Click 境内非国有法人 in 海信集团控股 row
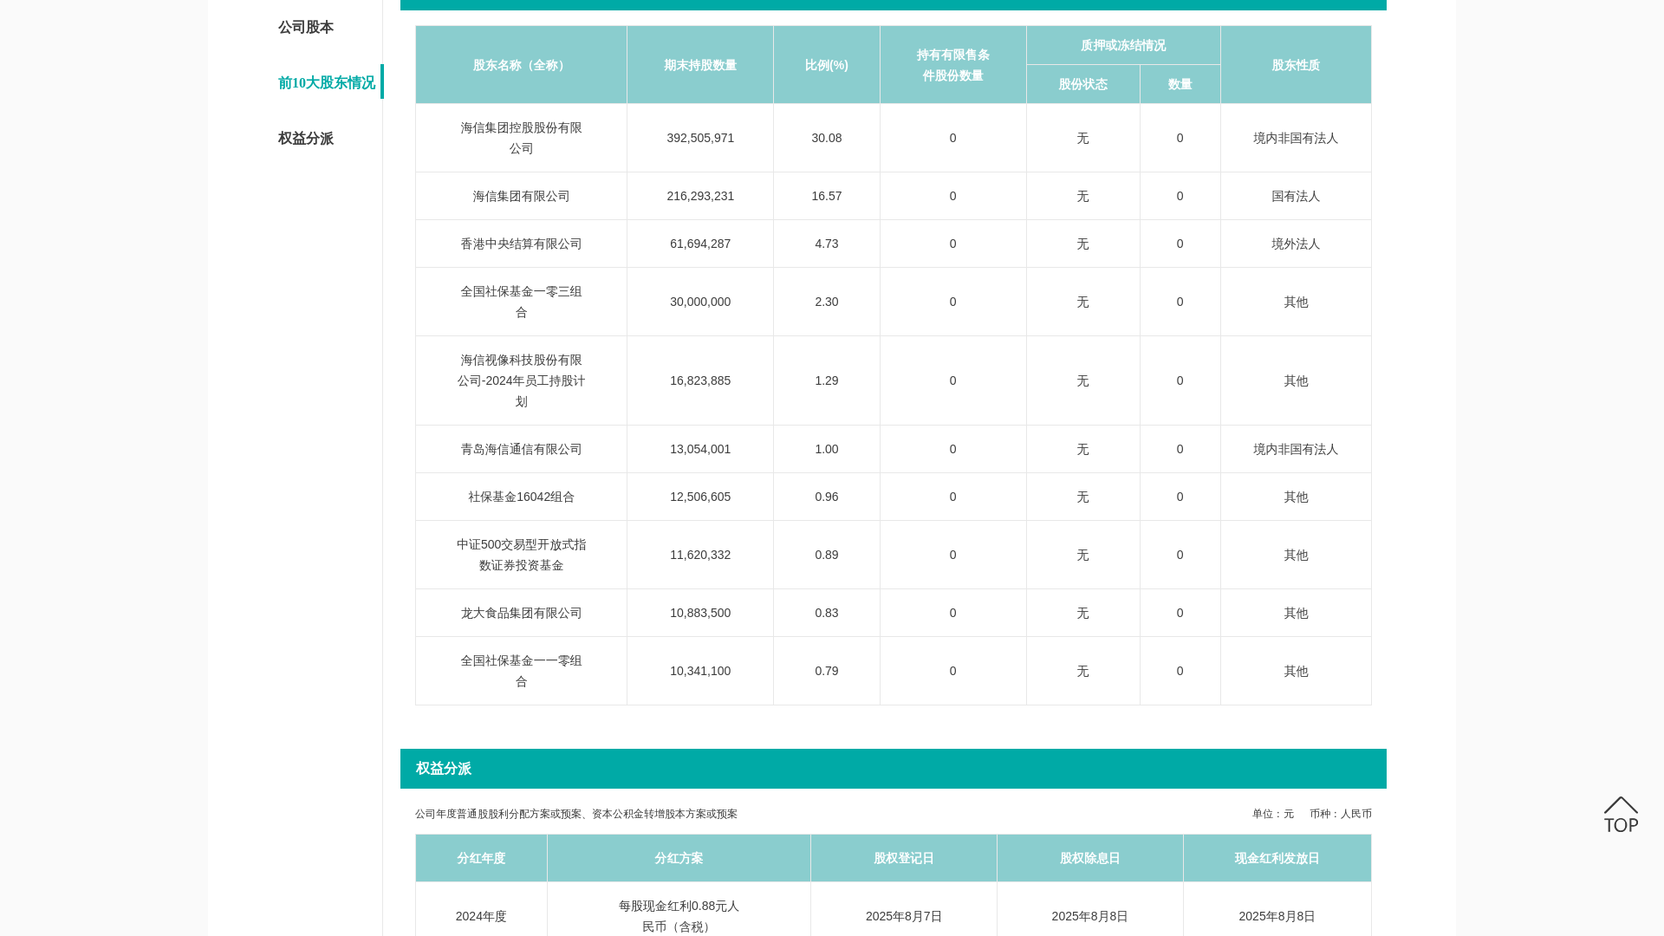Viewport: 1664px width, 936px height. point(1296,138)
